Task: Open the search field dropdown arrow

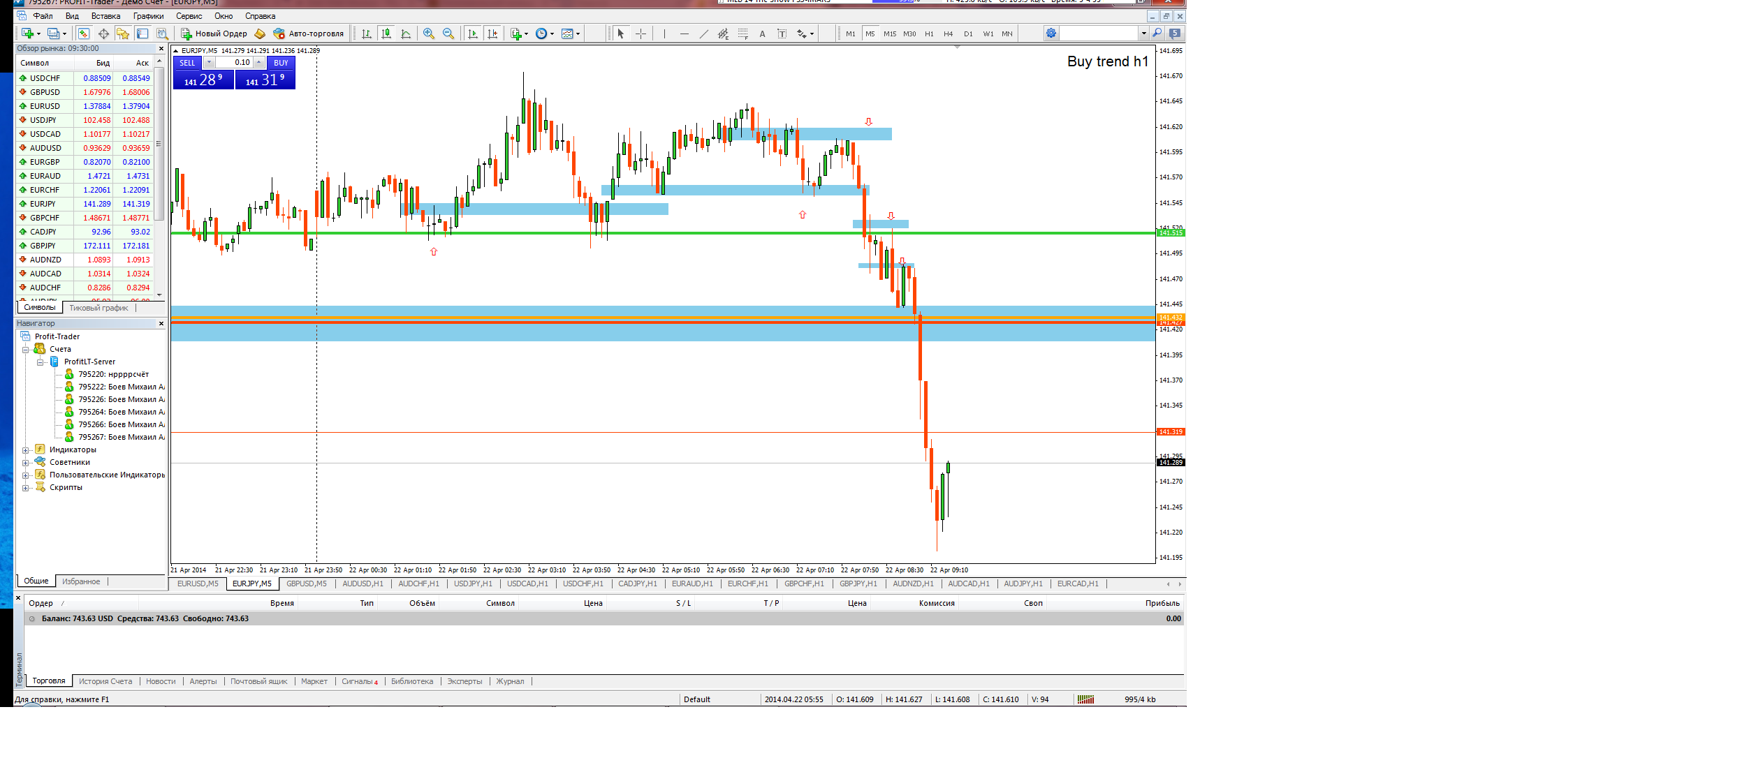Action: (x=1143, y=33)
